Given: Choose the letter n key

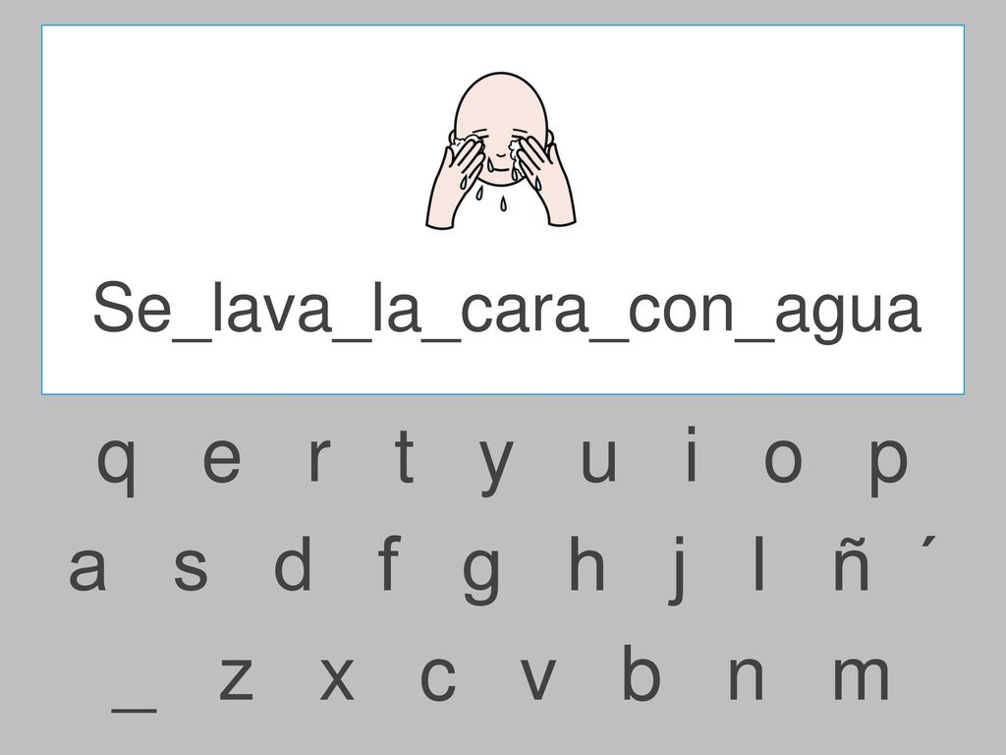Looking at the screenshot, I should coord(747,677).
